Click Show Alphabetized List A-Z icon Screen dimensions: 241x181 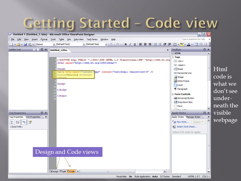pyautogui.click(x=18, y=122)
